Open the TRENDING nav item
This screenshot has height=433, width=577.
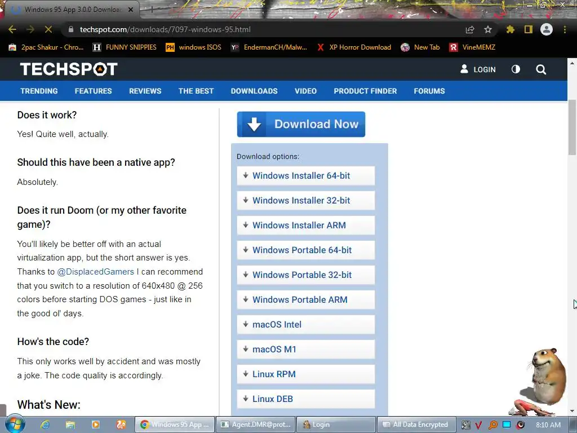click(x=39, y=91)
